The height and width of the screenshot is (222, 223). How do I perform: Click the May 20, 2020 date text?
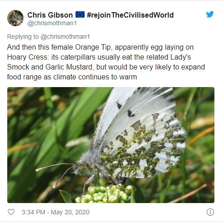pyautogui.click(x=70, y=212)
